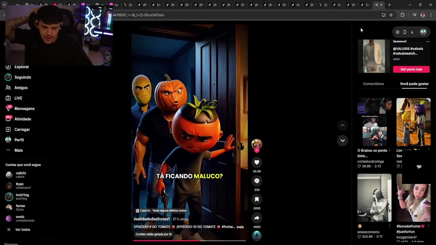This screenshot has width=436, height=245.
Task: Click Contém mídia gerada por IA label
Action: click(x=154, y=234)
